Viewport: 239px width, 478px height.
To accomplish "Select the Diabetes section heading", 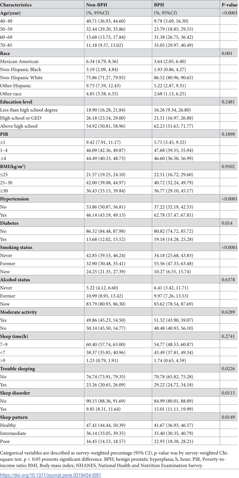I will click(9, 223).
